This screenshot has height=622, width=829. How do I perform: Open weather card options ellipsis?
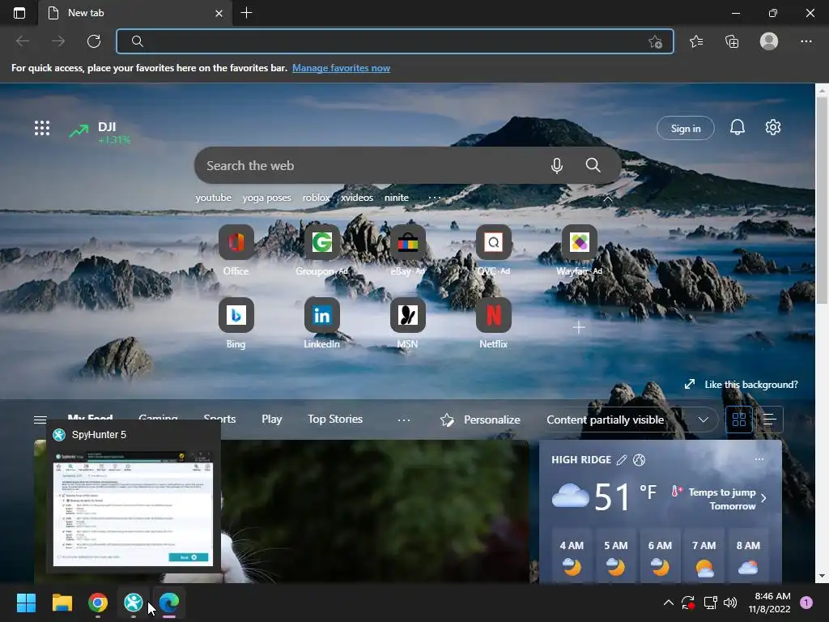tap(759, 459)
